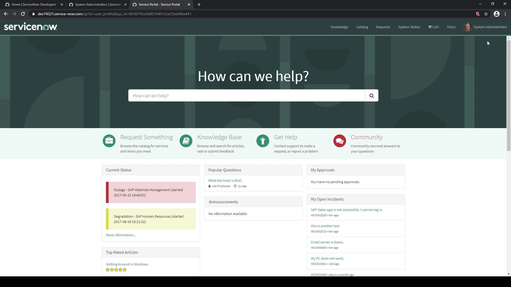Click the Get Help support icon
The image size is (511, 287).
click(263, 141)
